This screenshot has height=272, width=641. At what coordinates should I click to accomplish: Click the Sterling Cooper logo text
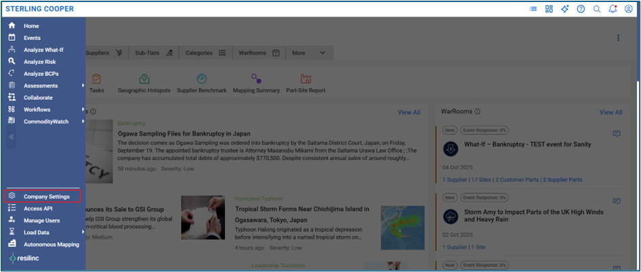coord(40,9)
